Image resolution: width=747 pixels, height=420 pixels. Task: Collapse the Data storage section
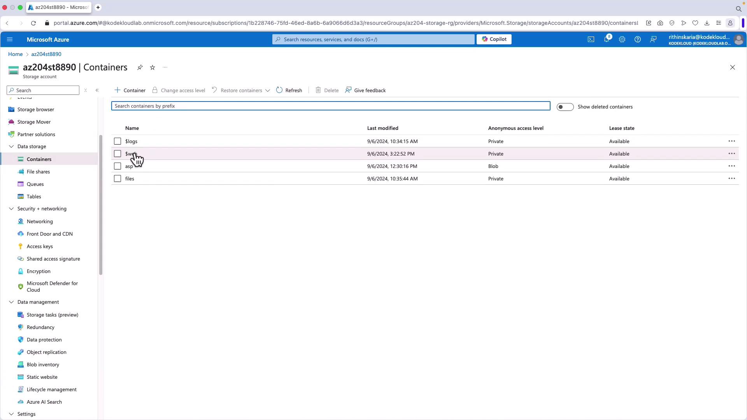(11, 147)
